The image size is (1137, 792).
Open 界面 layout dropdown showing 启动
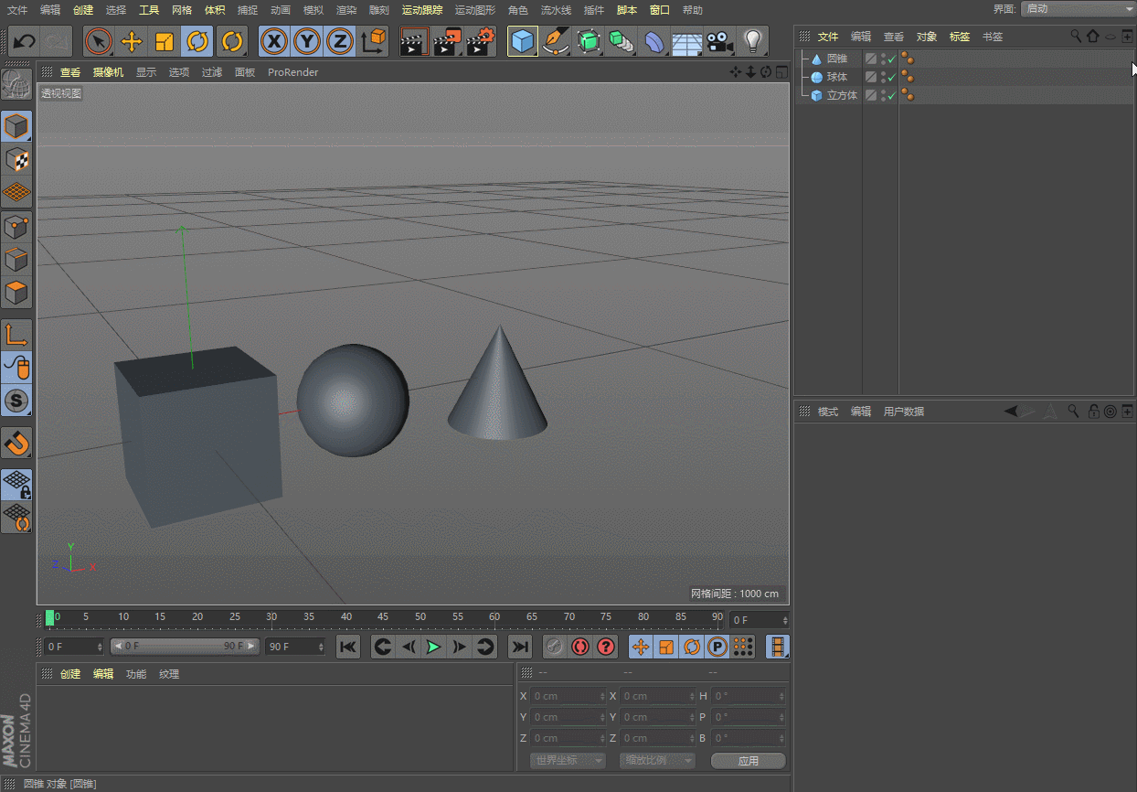click(x=1078, y=9)
